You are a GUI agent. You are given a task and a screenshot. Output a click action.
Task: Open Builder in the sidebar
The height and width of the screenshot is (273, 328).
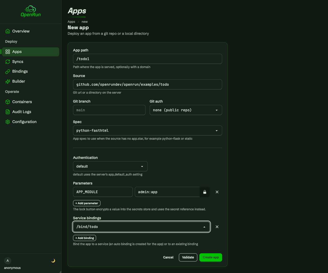(x=30, y=81)
